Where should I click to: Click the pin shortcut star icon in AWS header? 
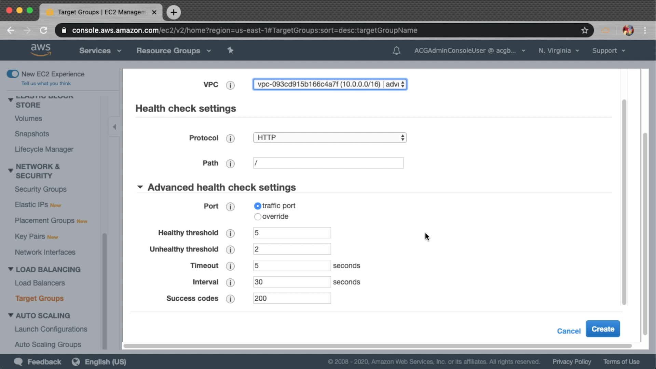coord(230,51)
